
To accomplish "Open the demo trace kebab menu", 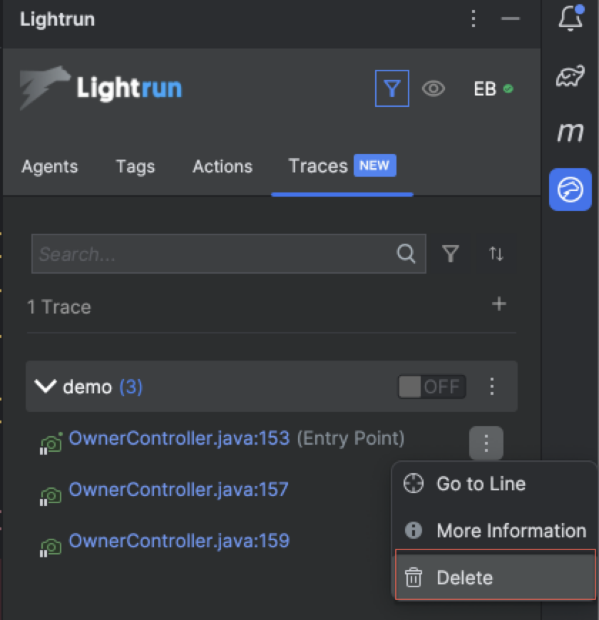I will point(491,387).
